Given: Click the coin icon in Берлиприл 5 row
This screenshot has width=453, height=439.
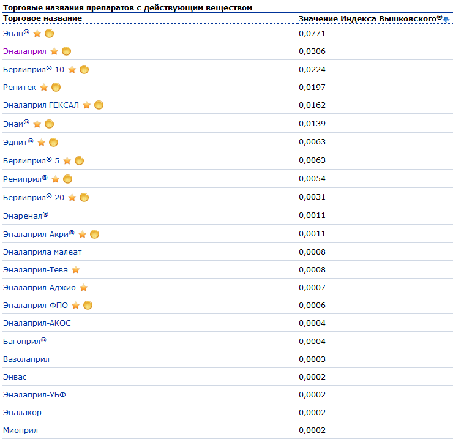Looking at the screenshot, I should pyautogui.click(x=80, y=160).
